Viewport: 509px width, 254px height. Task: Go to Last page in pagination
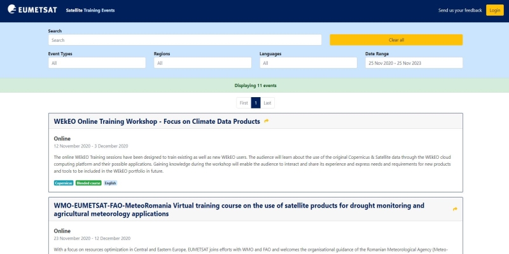click(267, 103)
